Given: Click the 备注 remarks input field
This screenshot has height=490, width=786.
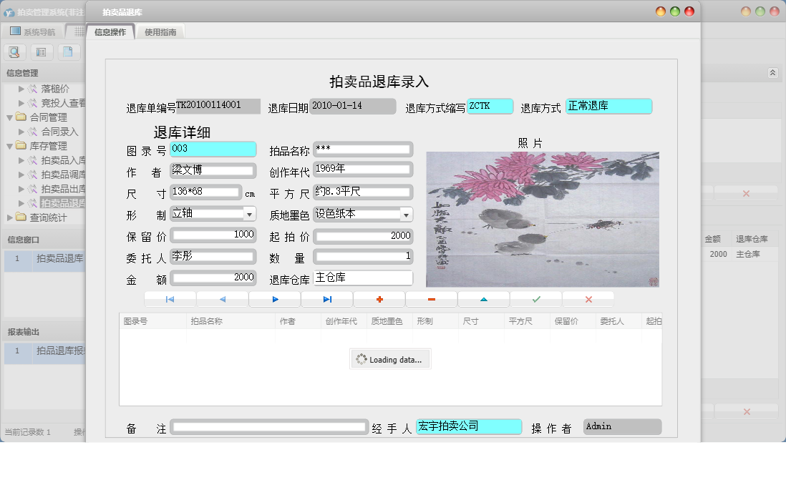Looking at the screenshot, I should click(269, 427).
